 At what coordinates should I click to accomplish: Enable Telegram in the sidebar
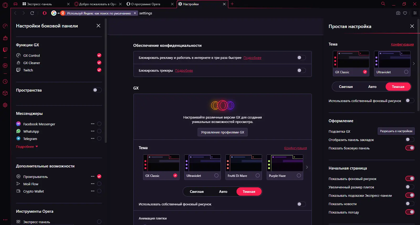tap(99, 138)
